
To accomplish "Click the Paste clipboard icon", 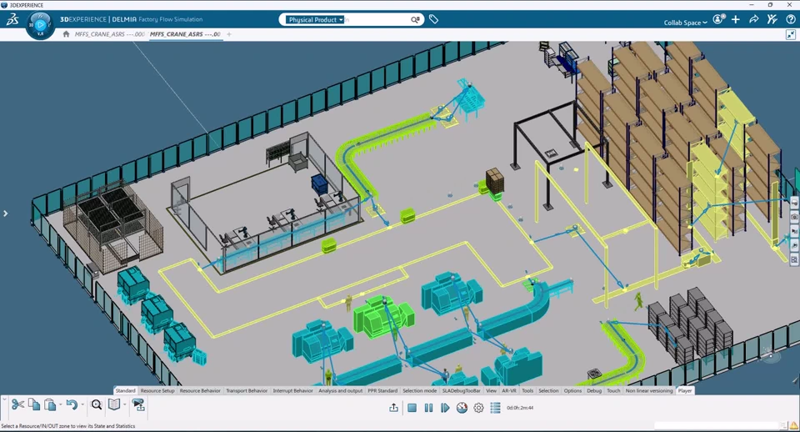I will click(x=50, y=405).
